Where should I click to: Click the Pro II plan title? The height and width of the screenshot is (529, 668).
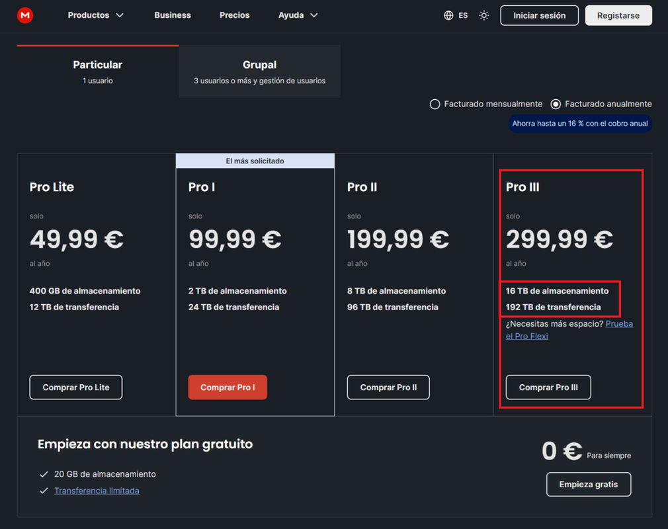362,187
